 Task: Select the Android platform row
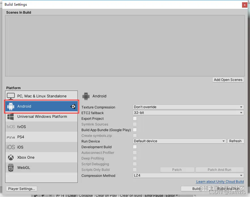click(41, 106)
